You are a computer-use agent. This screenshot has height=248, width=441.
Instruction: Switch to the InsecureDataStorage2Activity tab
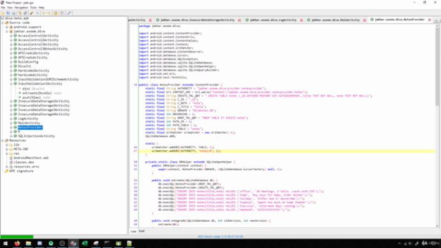pos(198,20)
